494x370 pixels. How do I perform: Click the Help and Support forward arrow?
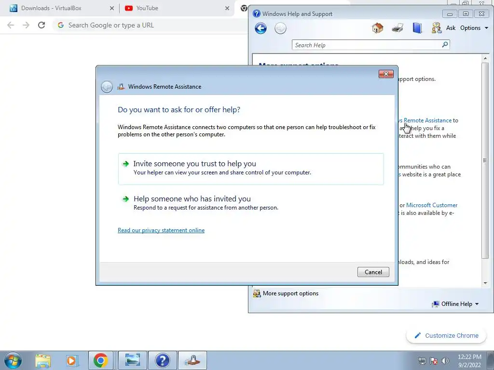tap(280, 28)
